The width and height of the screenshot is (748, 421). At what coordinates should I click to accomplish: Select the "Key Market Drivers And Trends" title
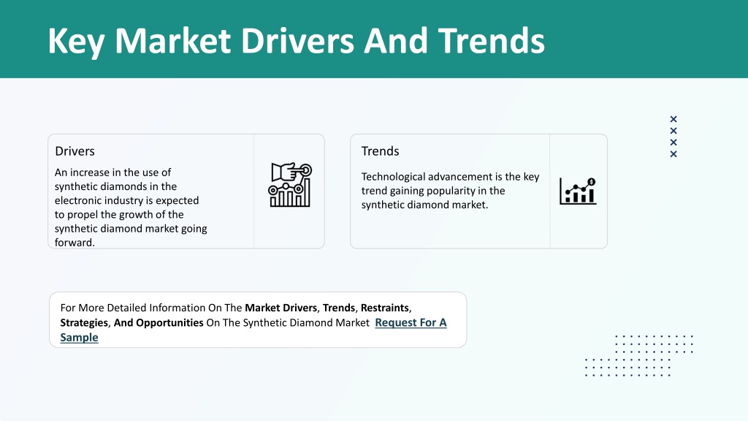click(x=297, y=41)
